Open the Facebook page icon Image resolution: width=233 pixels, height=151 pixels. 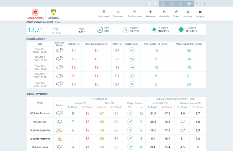coord(149,3)
